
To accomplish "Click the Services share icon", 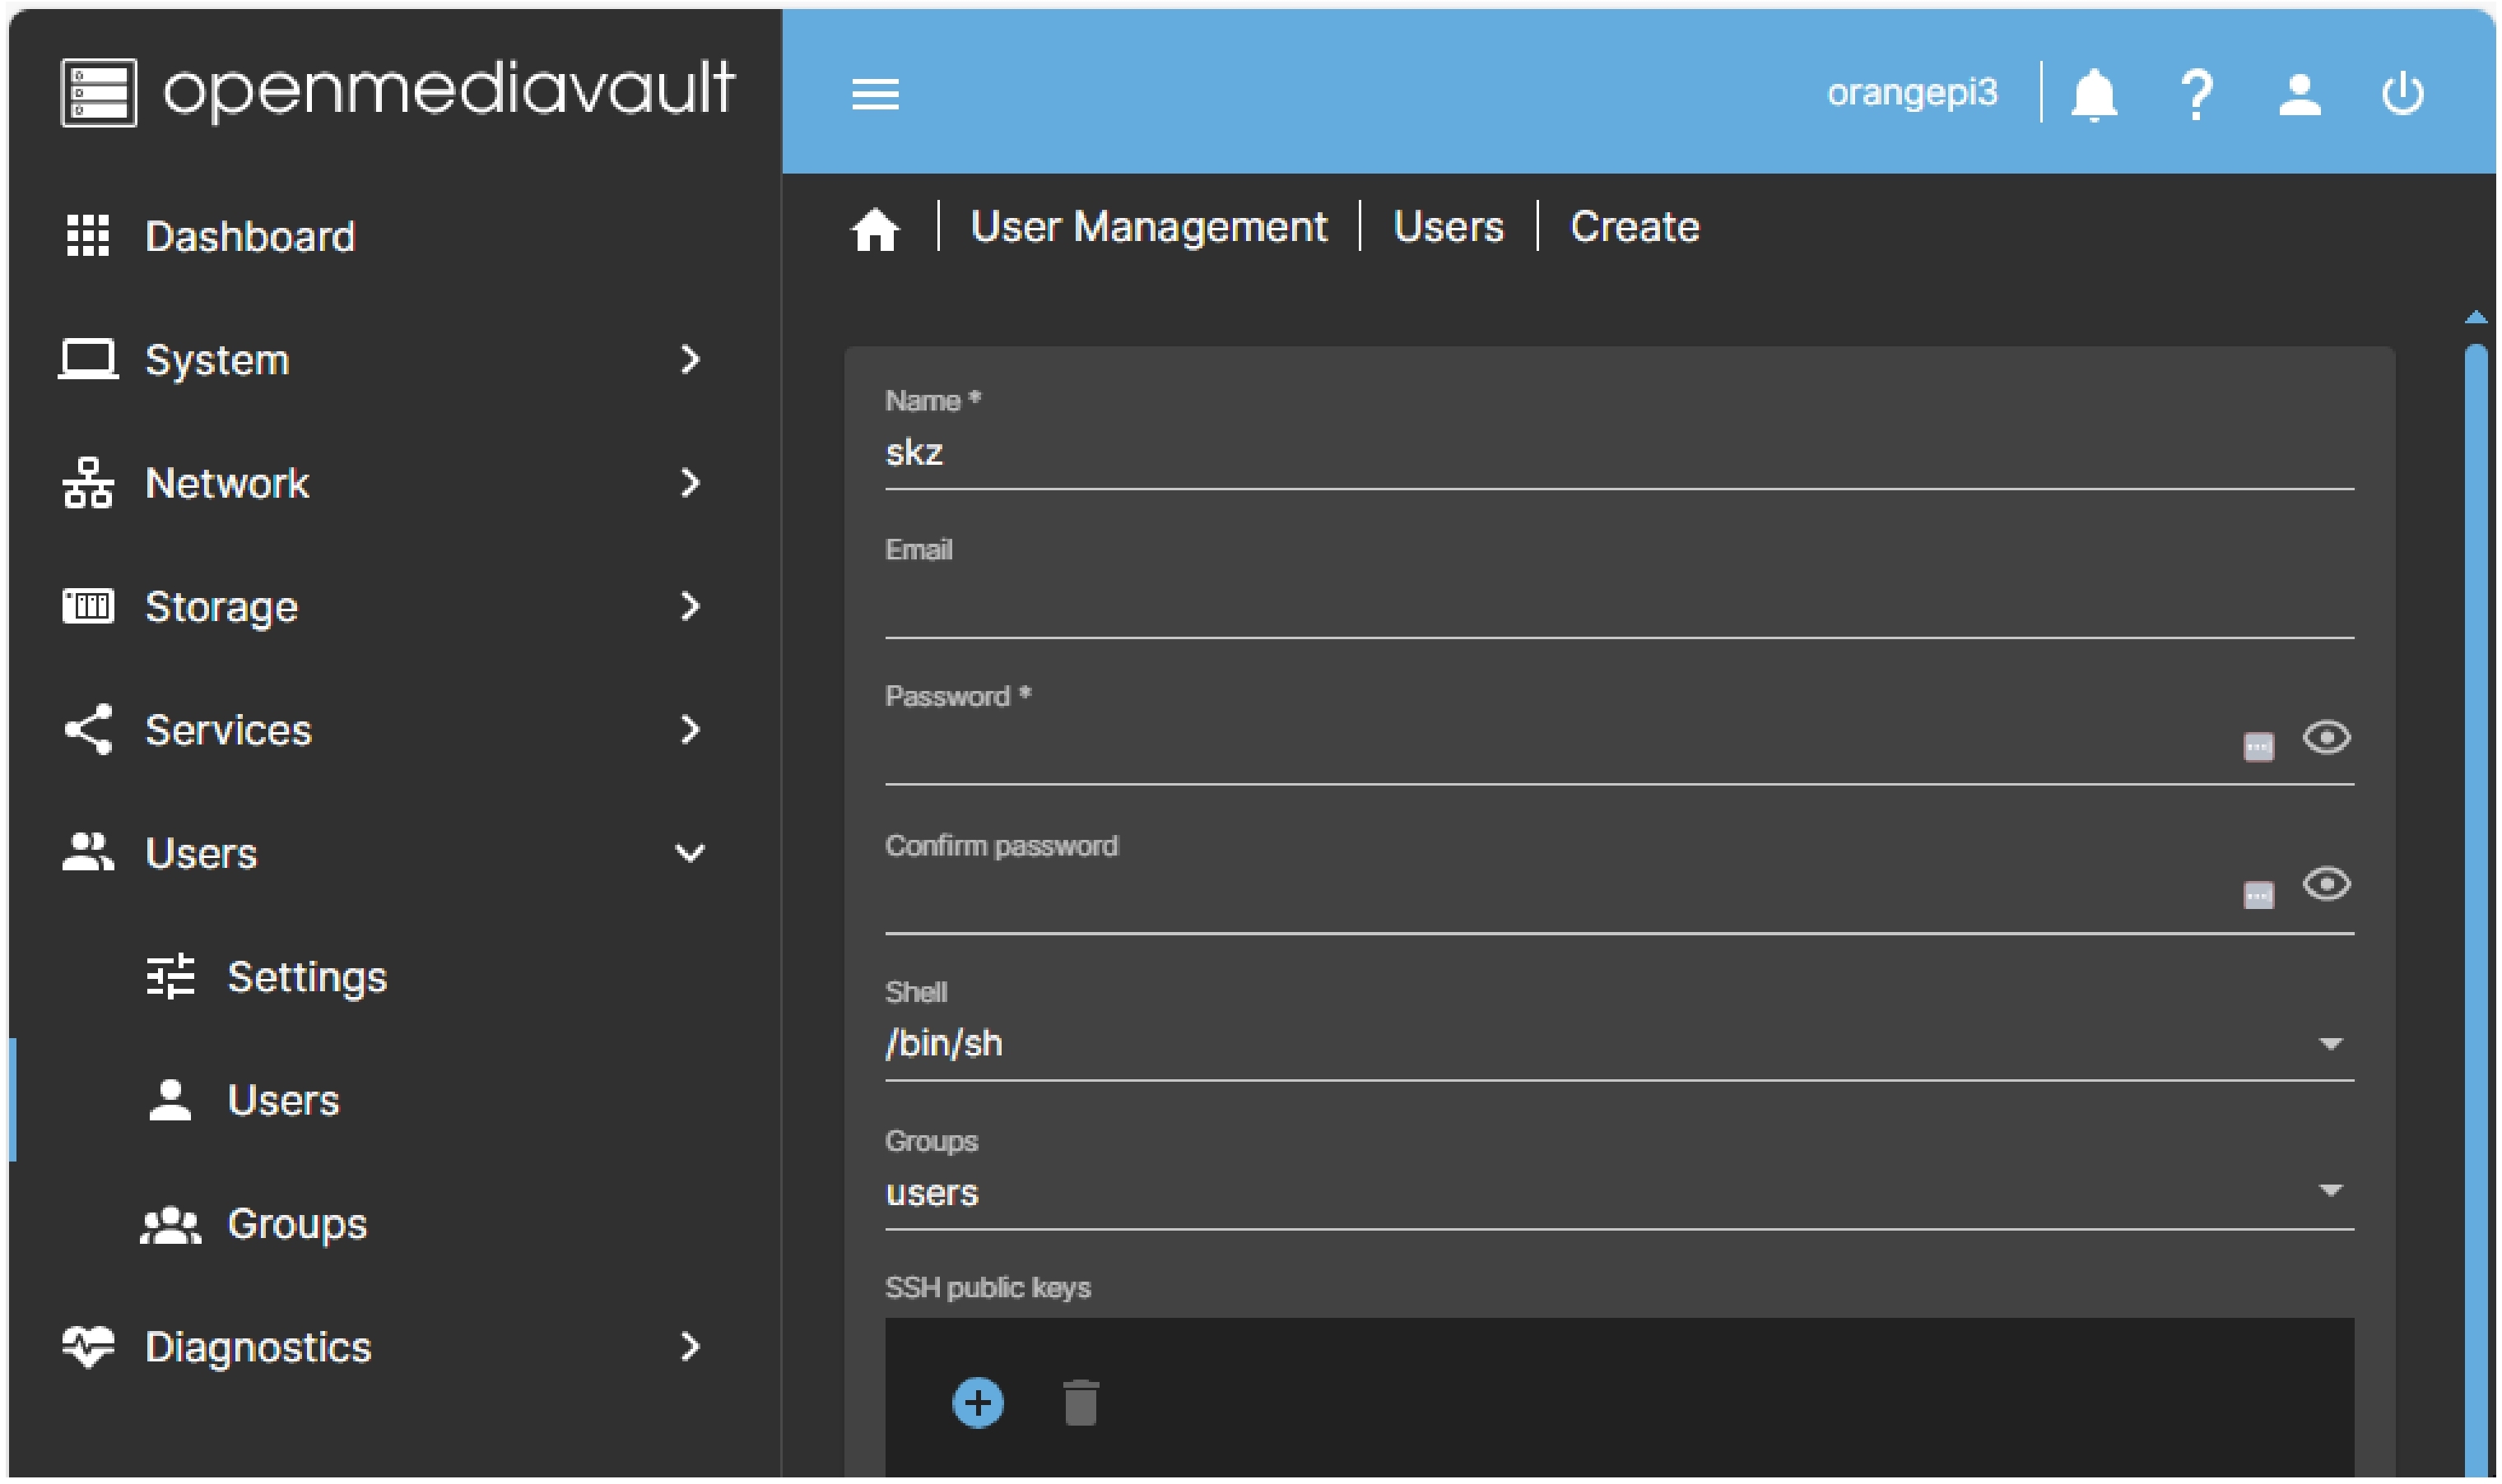I will (x=88, y=729).
